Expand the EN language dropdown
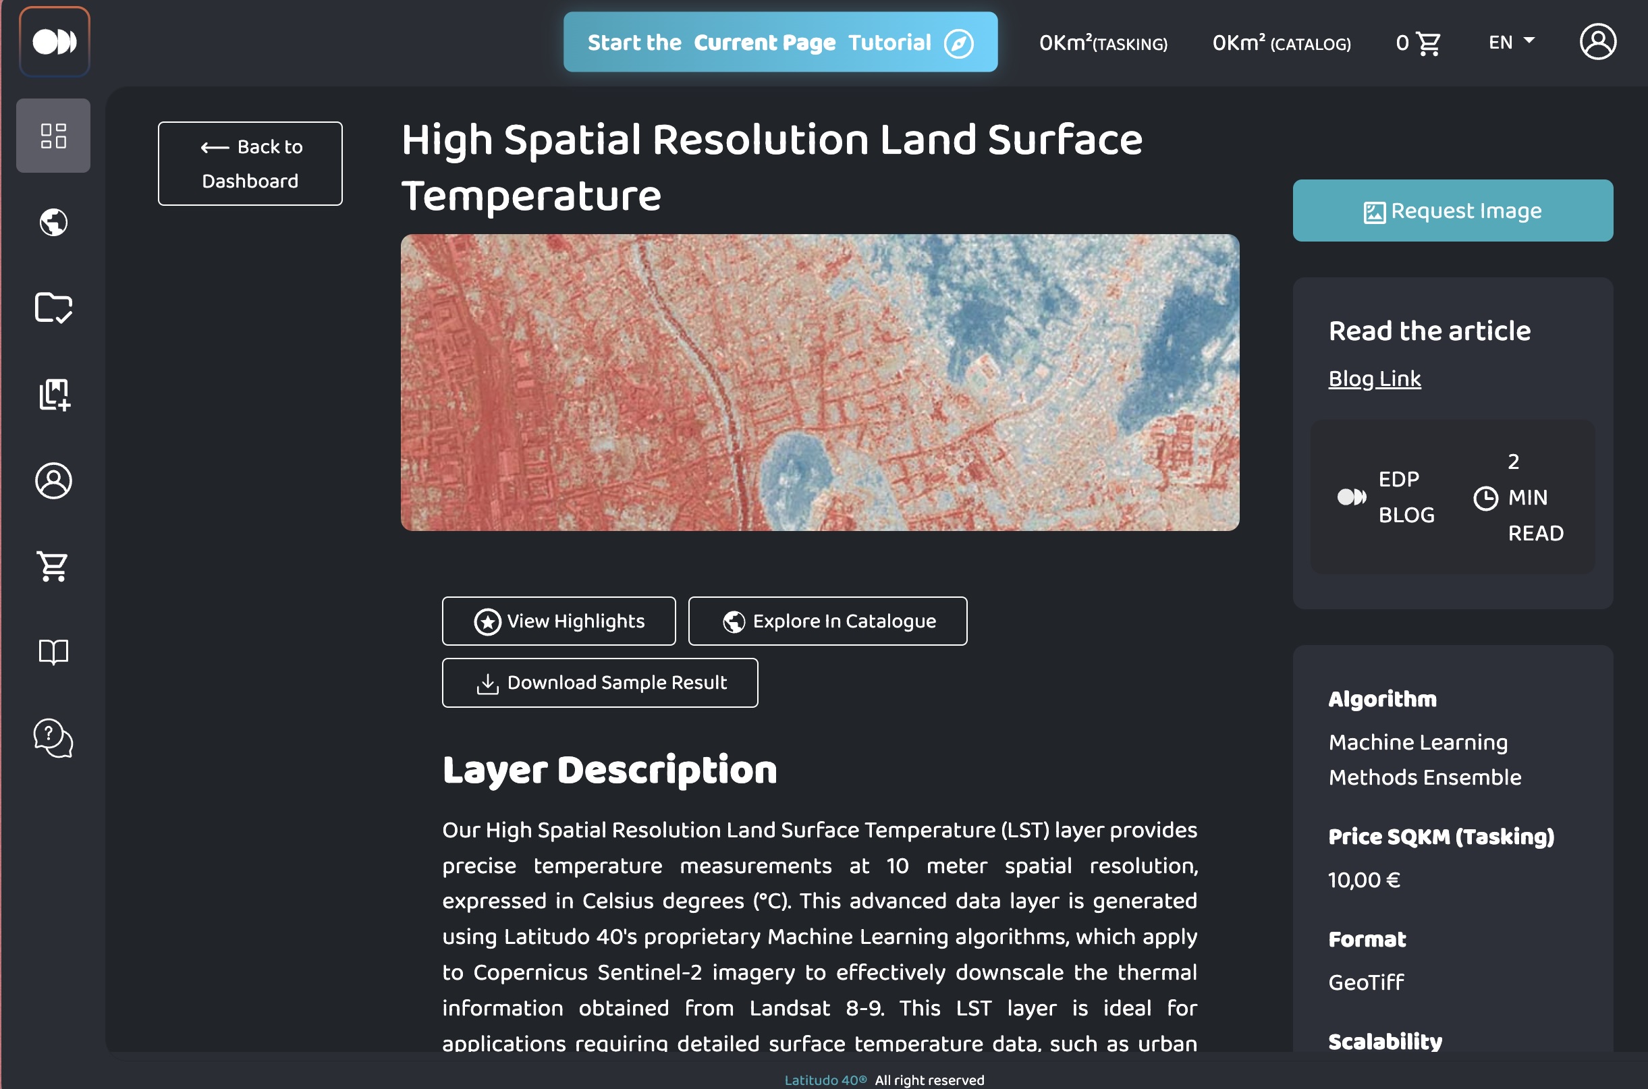The width and height of the screenshot is (1648, 1089). [1511, 43]
